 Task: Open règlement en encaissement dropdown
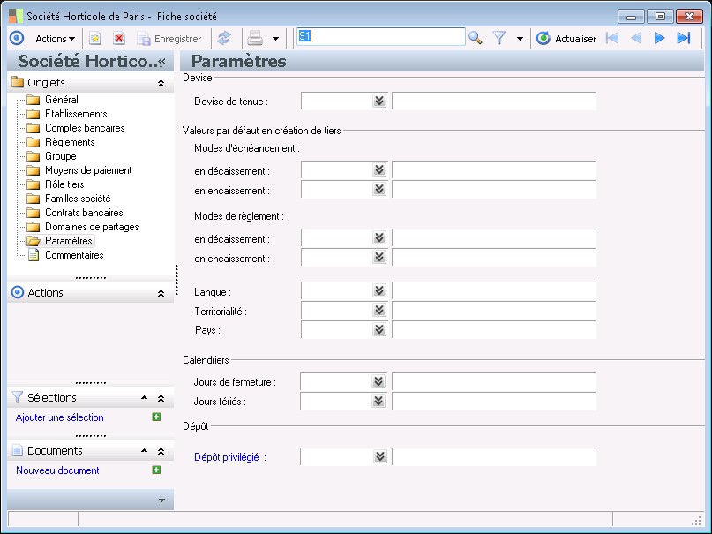379,257
